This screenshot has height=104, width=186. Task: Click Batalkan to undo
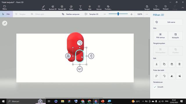tap(156, 8)
